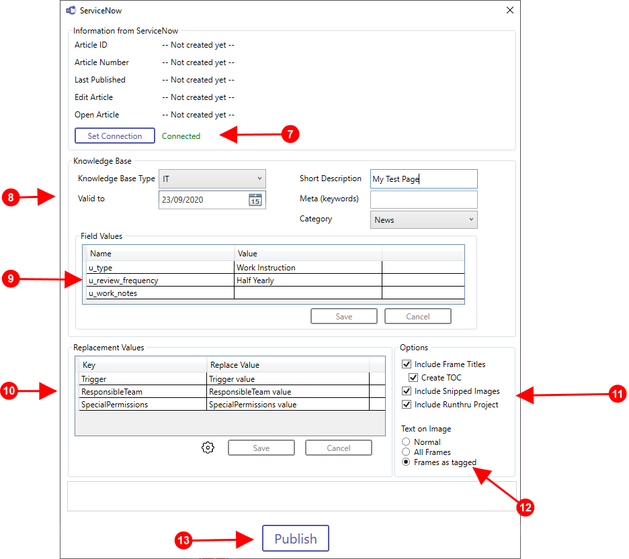Open the calendar date picker icon
This screenshot has width=629, height=559.
(255, 199)
